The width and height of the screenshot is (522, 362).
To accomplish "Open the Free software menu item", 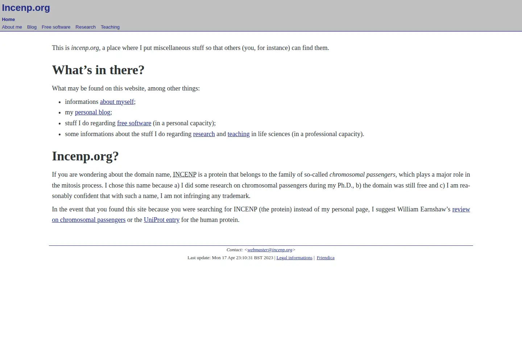I will (x=56, y=27).
